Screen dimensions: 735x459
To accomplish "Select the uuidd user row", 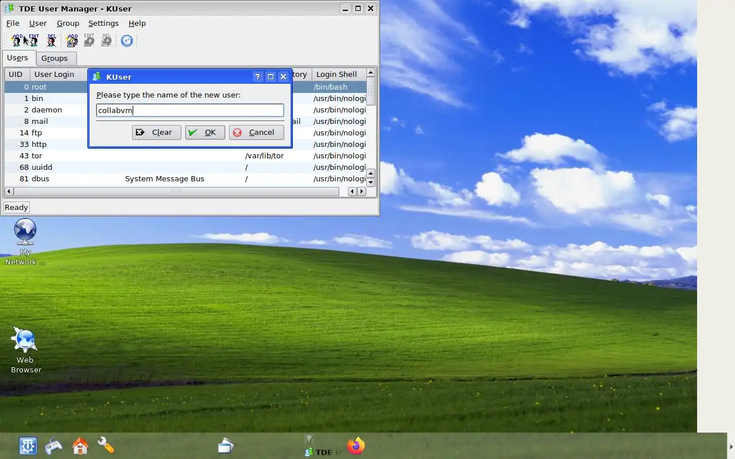I will click(x=185, y=167).
